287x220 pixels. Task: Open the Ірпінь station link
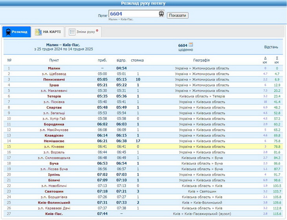[54, 174]
